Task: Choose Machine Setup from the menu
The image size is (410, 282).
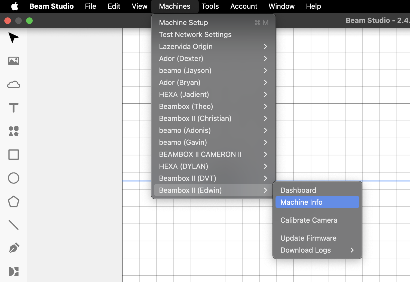Action: 213,23
